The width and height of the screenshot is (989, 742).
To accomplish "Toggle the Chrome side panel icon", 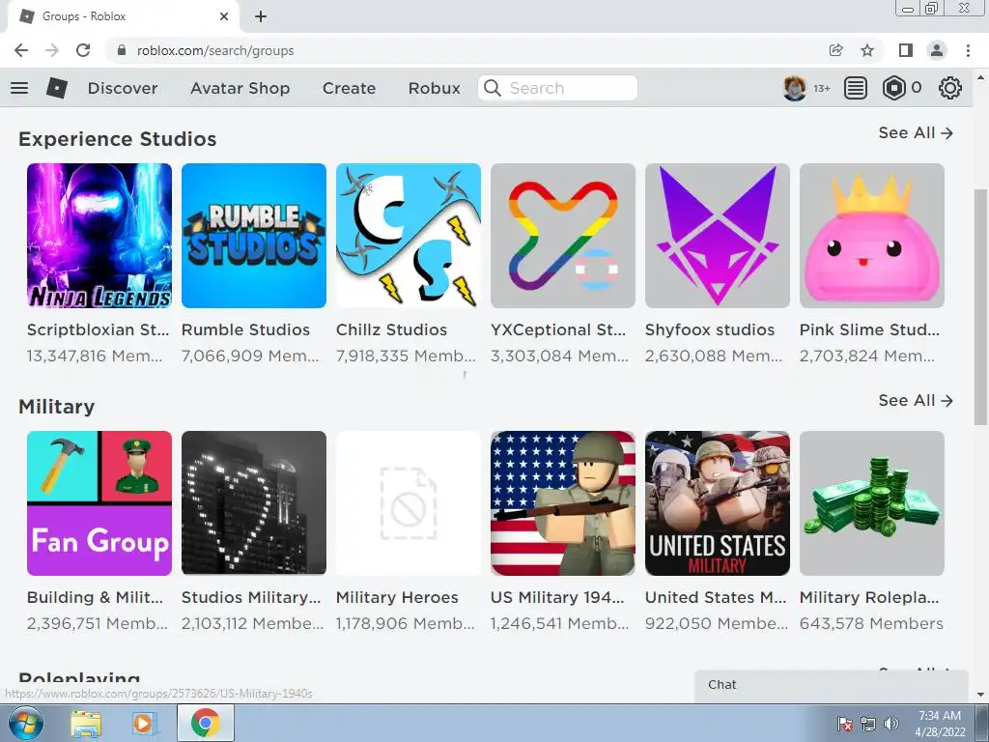I will pyautogui.click(x=906, y=50).
